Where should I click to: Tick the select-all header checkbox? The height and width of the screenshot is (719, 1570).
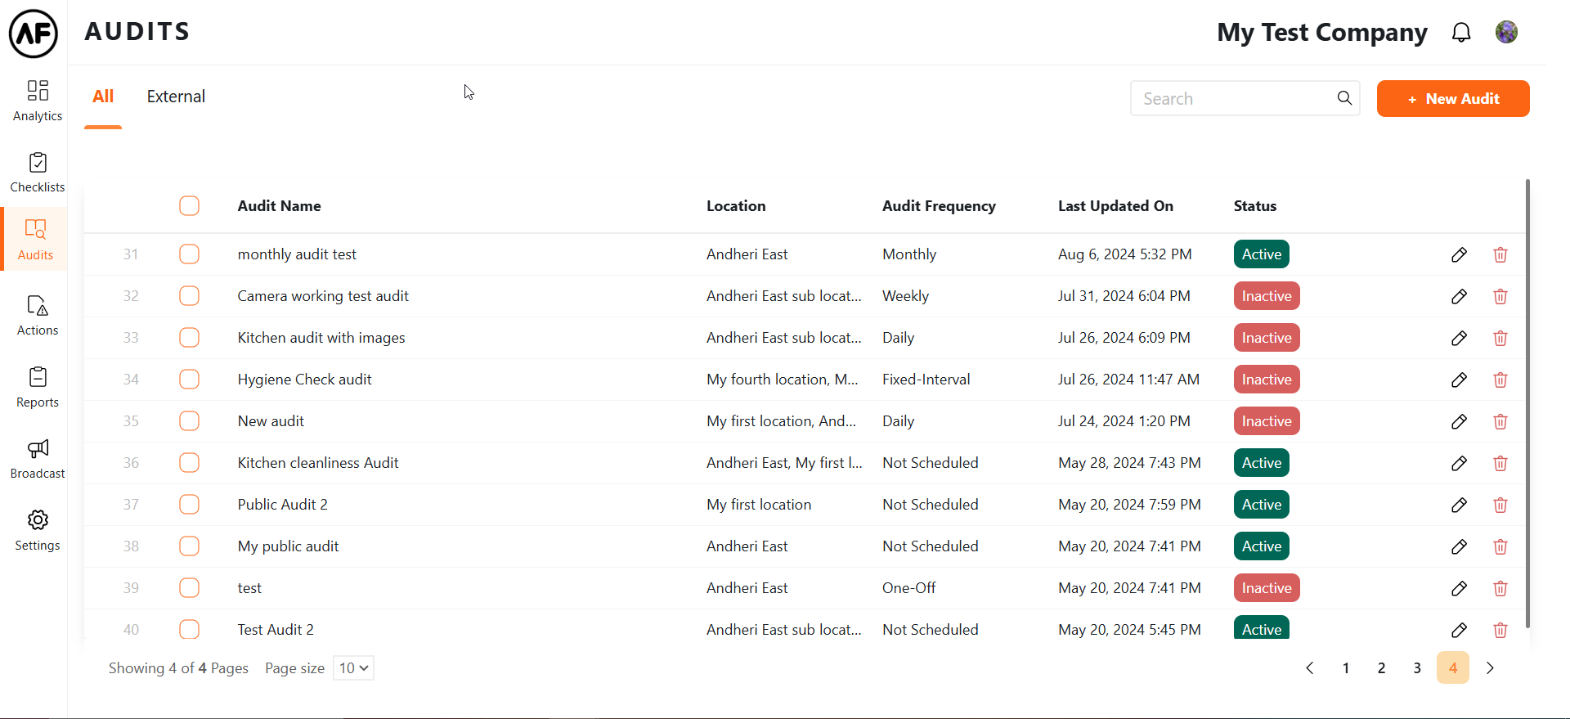(x=189, y=206)
